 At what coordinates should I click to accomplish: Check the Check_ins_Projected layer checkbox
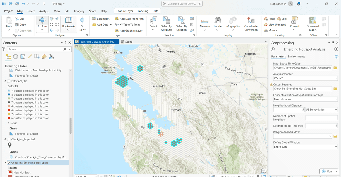(9, 139)
